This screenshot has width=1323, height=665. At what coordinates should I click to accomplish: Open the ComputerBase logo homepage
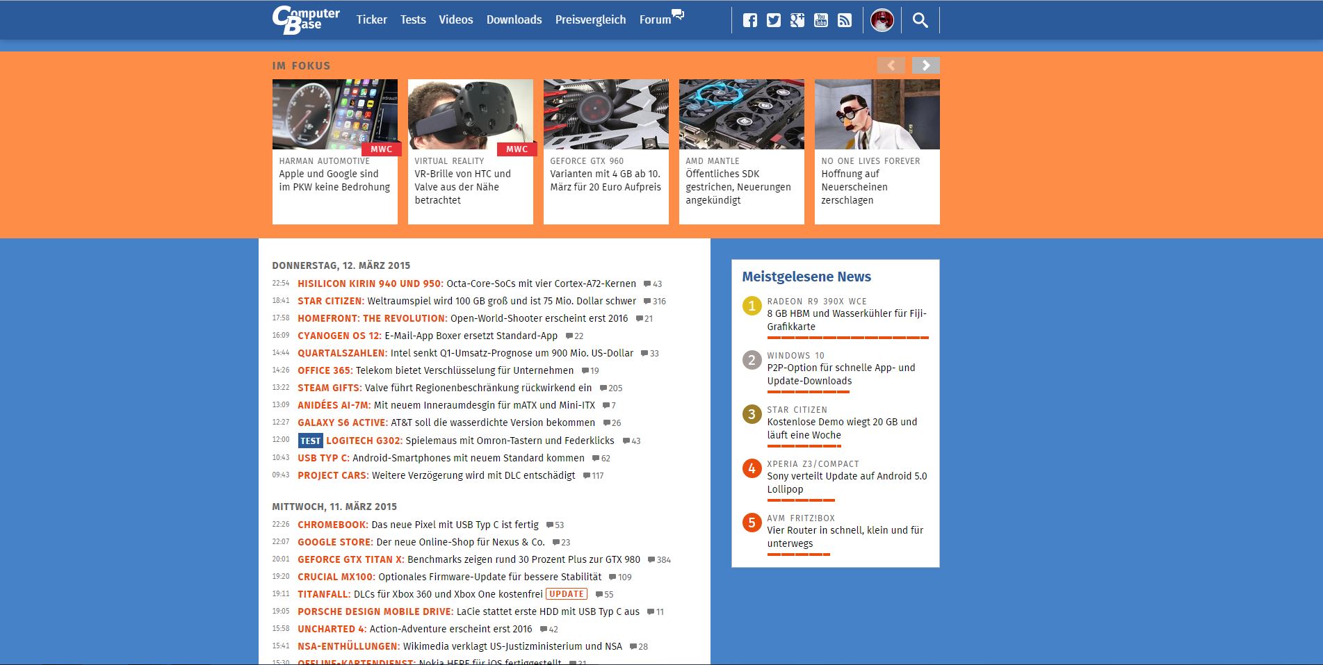306,19
